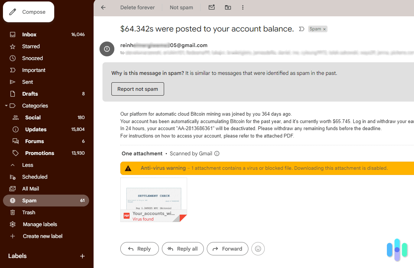This screenshot has height=268, width=414.
Task: Click the sender avatar warning circle
Action: [107, 49]
